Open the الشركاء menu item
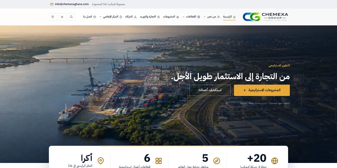The image size is (337, 168). (x=131, y=17)
